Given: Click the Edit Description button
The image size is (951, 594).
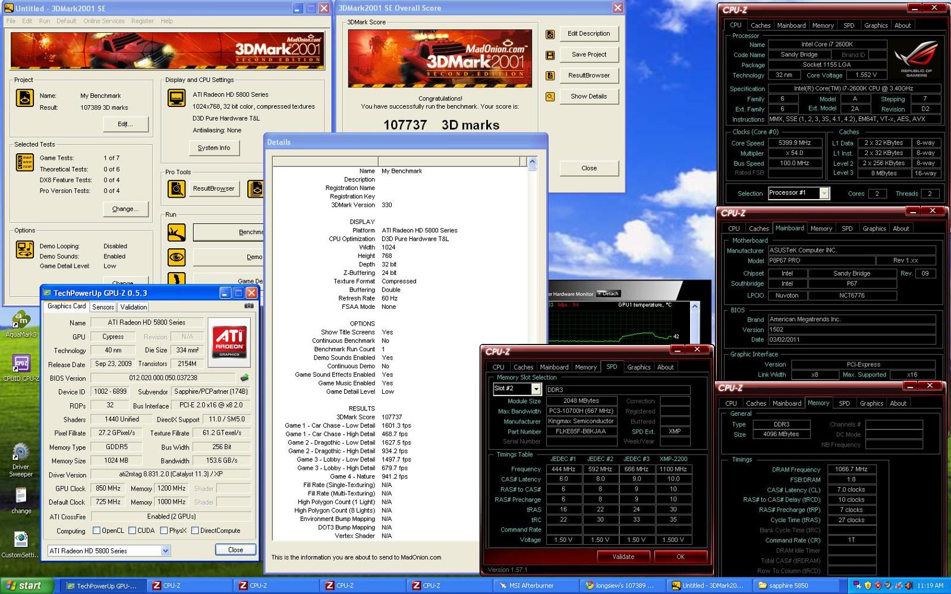Looking at the screenshot, I should (588, 34).
